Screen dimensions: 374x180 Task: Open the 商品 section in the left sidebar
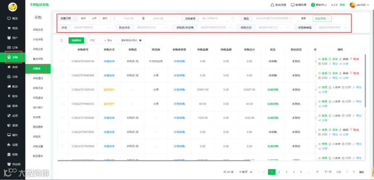point(12,28)
